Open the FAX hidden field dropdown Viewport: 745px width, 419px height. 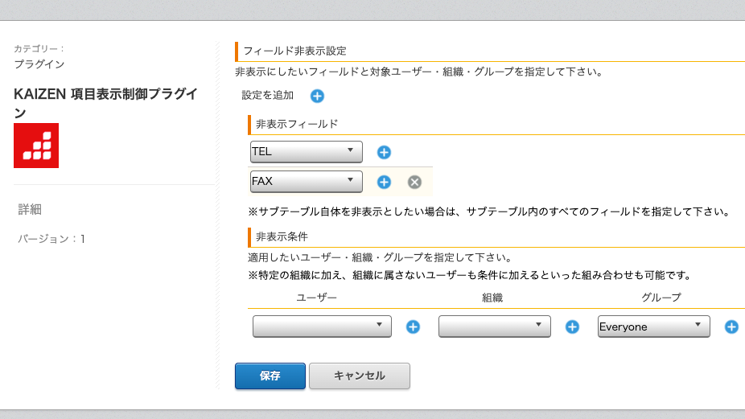click(306, 182)
